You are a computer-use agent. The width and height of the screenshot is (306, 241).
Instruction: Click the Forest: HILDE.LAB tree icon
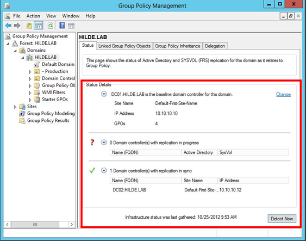pyautogui.click(x=15, y=43)
